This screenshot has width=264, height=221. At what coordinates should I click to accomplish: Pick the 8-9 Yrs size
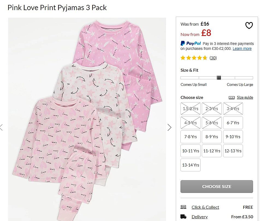212,137
